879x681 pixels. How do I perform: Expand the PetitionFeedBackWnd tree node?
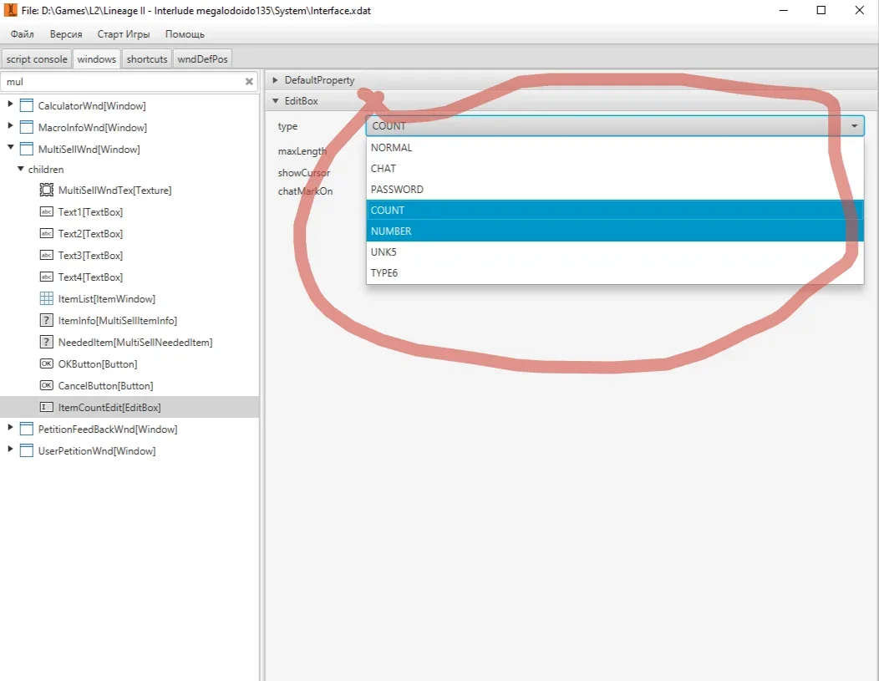point(10,428)
